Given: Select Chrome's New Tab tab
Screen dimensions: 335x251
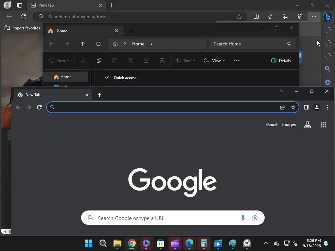Looking at the screenshot, I should [x=53, y=95].
